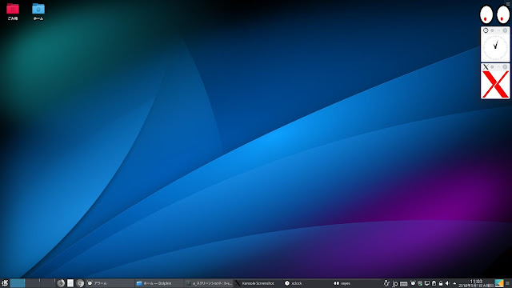Open the virtual keyboard tray icon

(x=403, y=283)
